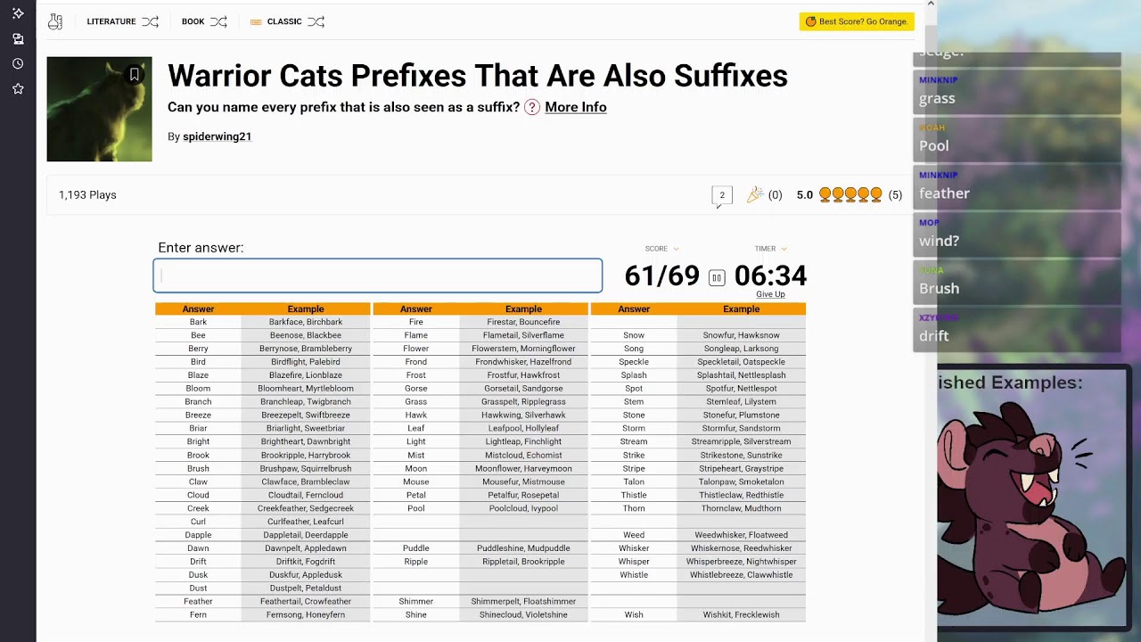The width and height of the screenshot is (1141, 642).
Task: Click the sparkle icon in left sidebar
Action: point(18,13)
